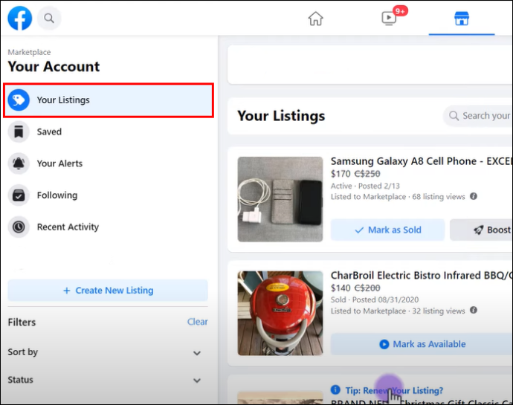Boost the Samsung Galaxy A8 listing
Screen dimensions: 513x405
tap(481, 230)
